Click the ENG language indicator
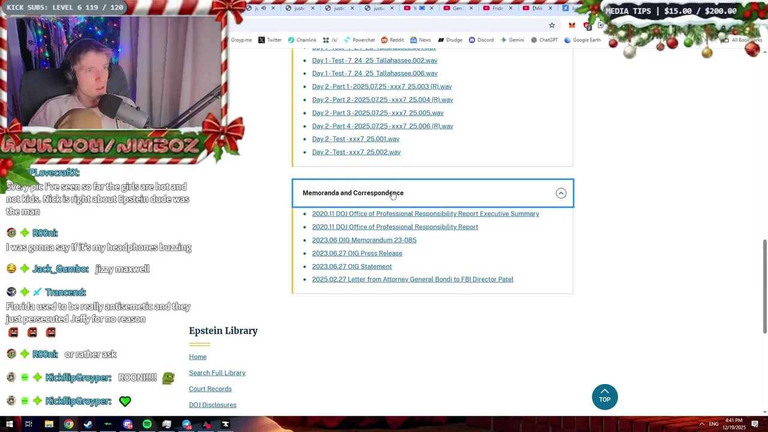This screenshot has width=768, height=432. [713, 424]
